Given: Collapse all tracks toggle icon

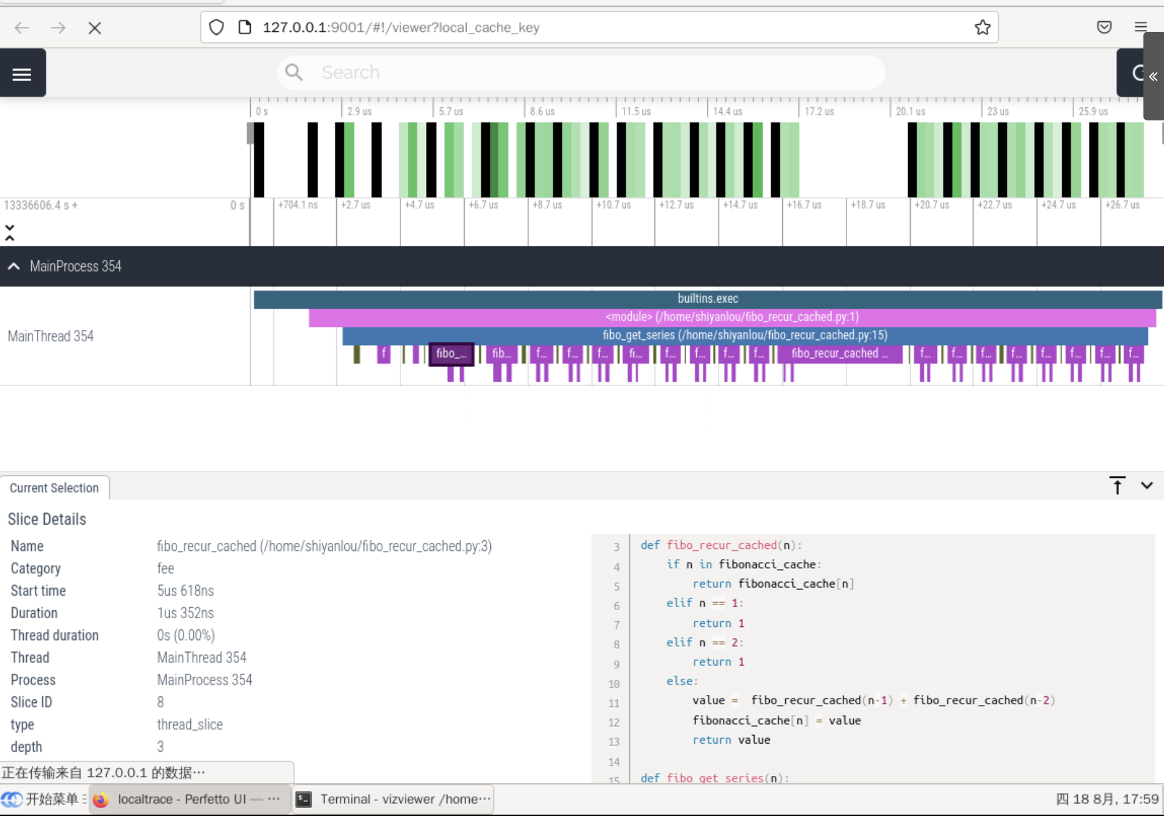Looking at the screenshot, I should 9,233.
